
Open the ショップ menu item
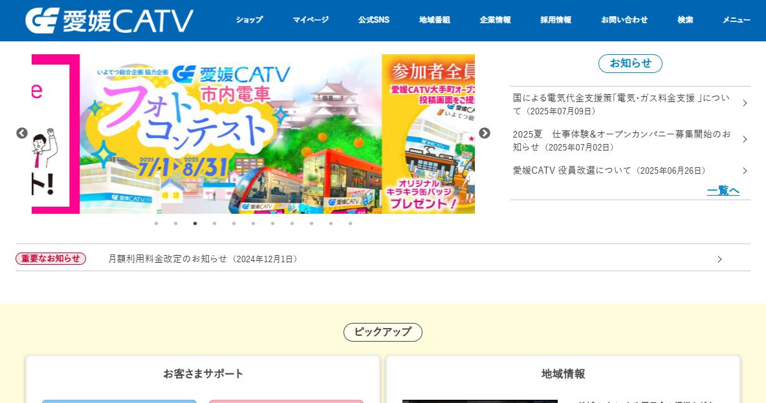point(249,20)
